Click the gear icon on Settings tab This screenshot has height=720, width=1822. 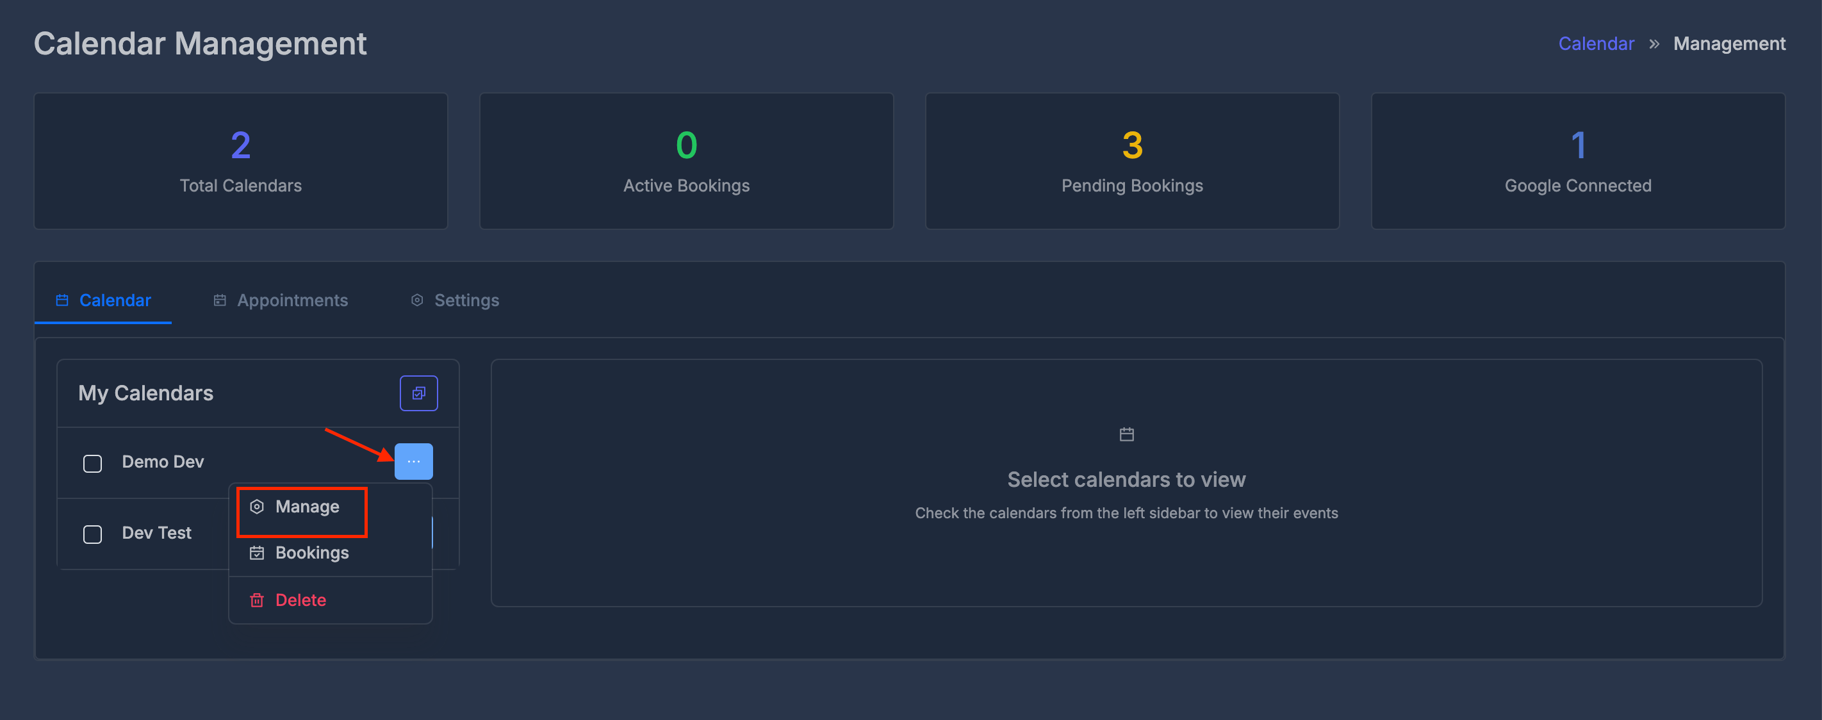pos(417,300)
